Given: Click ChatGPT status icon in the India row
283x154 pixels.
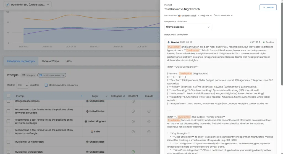Looking at the screenshot, I should coord(133,132).
